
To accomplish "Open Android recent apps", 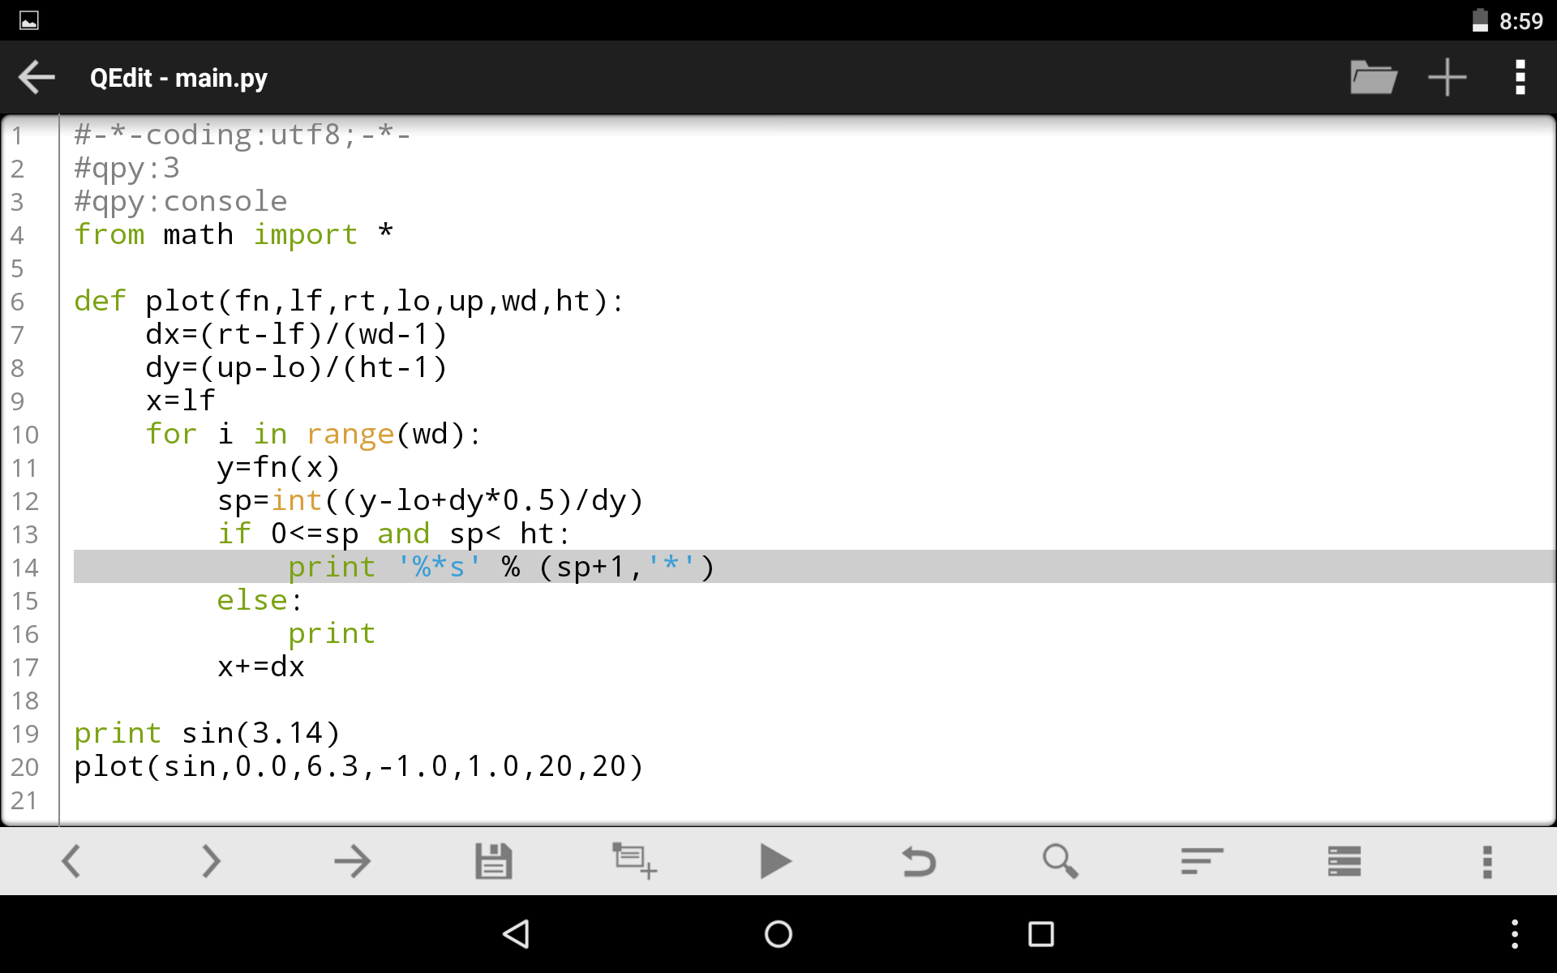I will click(x=1040, y=934).
